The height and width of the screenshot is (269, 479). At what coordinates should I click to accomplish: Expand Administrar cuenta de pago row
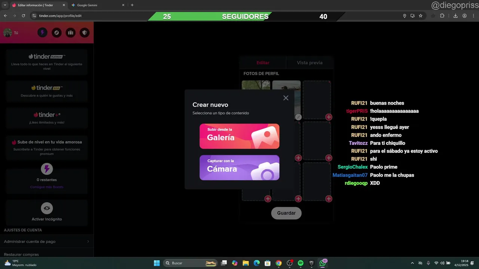47,241
